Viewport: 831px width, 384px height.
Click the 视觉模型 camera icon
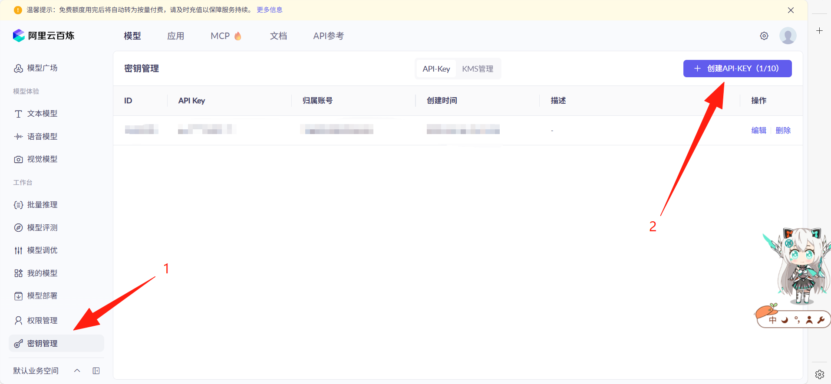pyautogui.click(x=18, y=159)
